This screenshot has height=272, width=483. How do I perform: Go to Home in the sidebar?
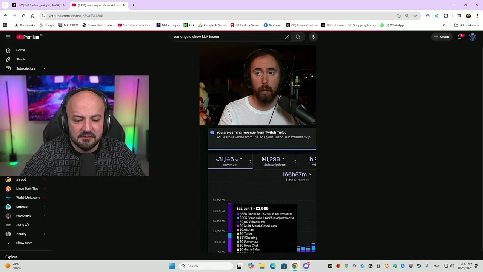[20, 50]
